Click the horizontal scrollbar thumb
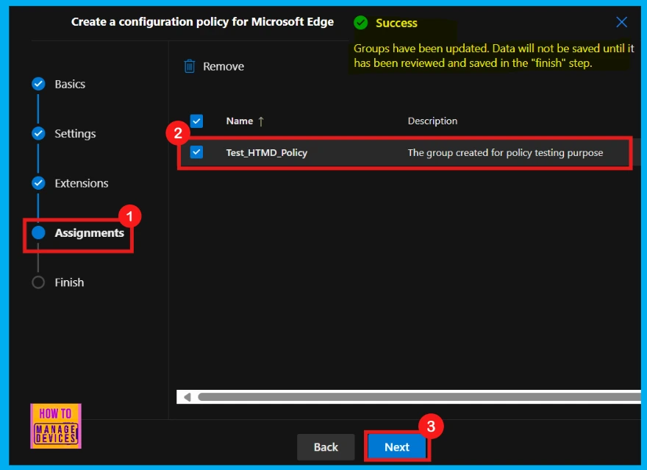647x470 pixels. (x=419, y=397)
